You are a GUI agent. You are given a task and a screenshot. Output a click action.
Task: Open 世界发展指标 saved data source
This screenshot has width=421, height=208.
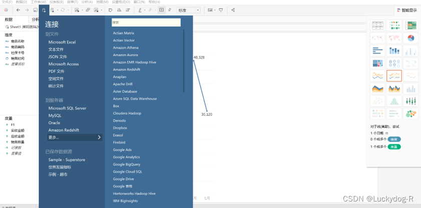60,167
